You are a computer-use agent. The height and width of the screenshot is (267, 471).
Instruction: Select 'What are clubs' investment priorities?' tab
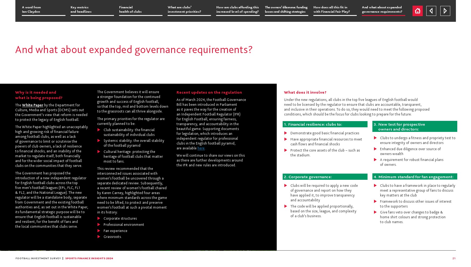189,10
